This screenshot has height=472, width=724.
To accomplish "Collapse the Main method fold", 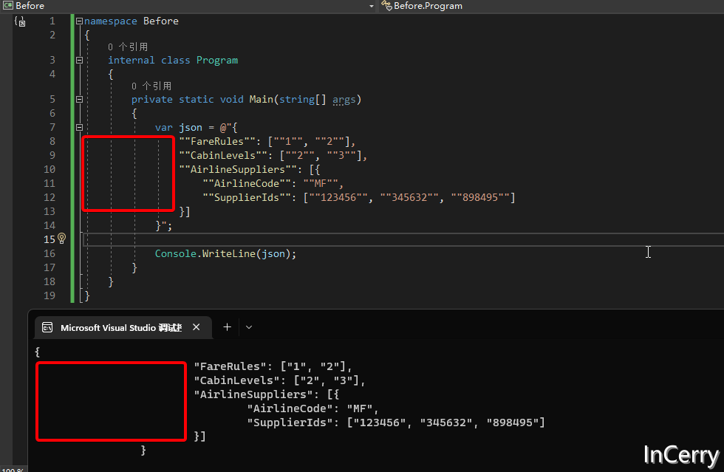I will (78, 99).
